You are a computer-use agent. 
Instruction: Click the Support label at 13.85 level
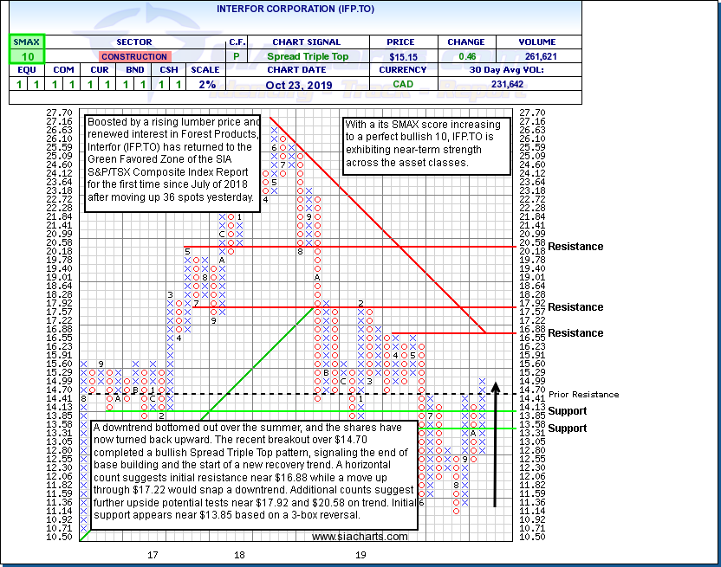click(x=568, y=411)
